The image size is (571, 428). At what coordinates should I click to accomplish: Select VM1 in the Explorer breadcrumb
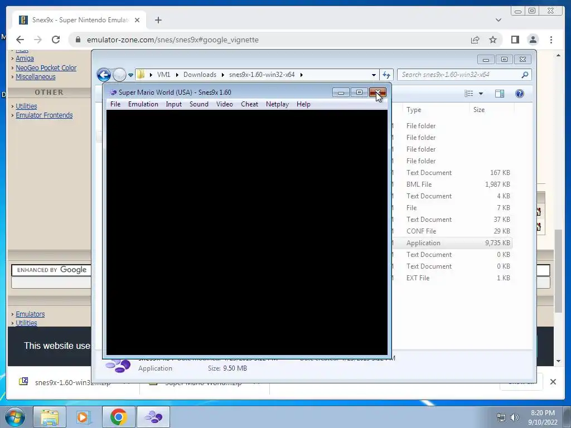pos(163,75)
